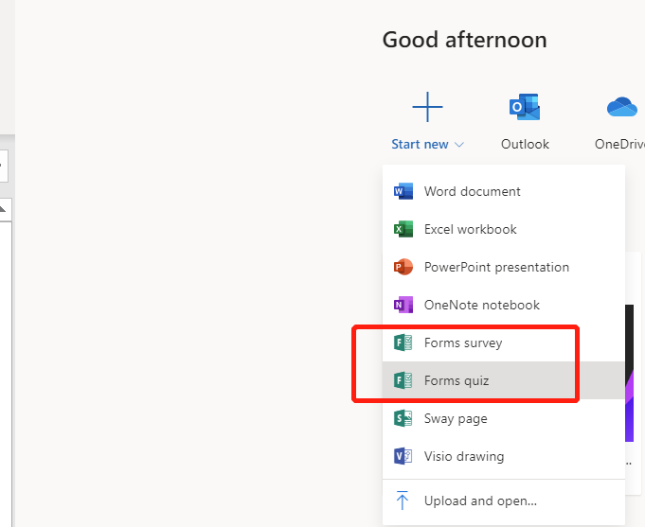Choose Upload and open... option
The image size is (645, 527).
(x=504, y=501)
